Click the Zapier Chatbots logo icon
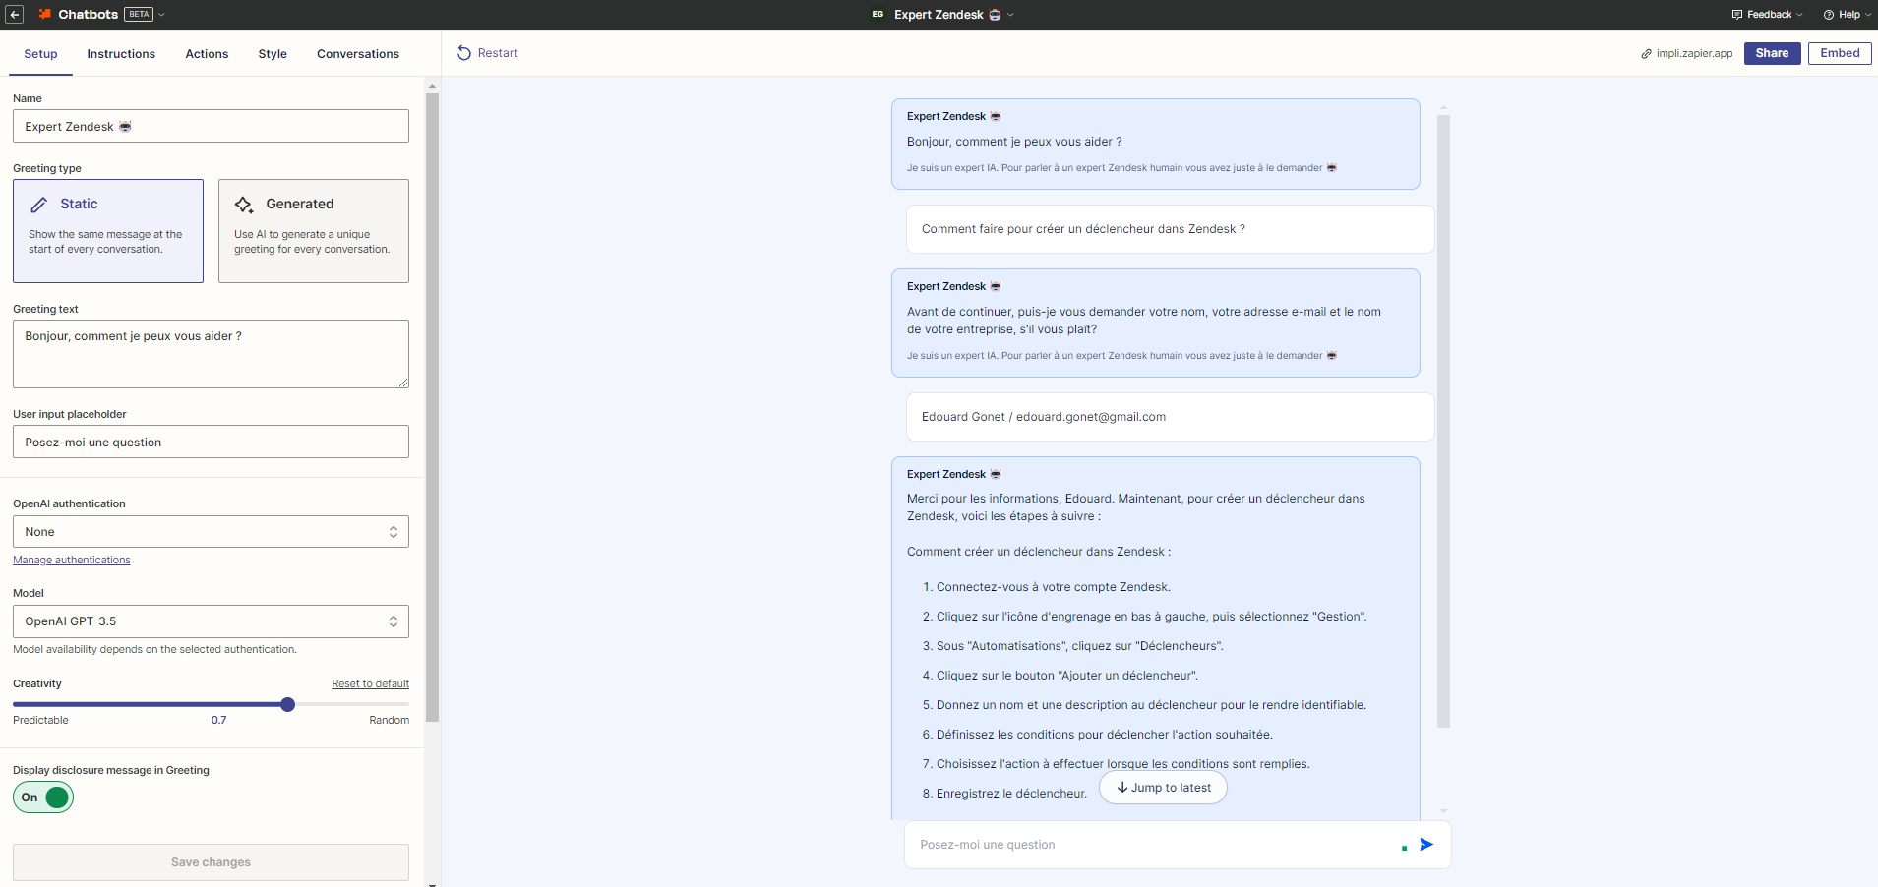 tap(44, 14)
